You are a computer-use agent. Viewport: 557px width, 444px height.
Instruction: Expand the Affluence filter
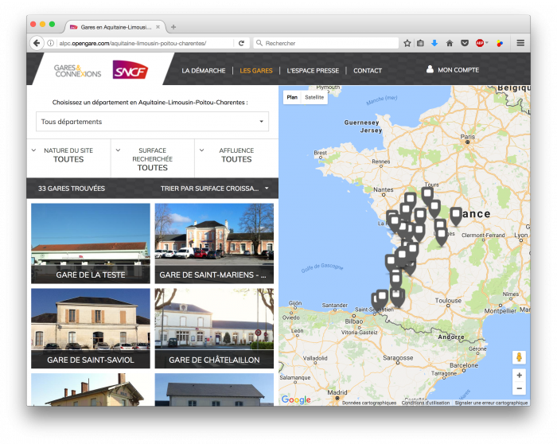coord(236,154)
